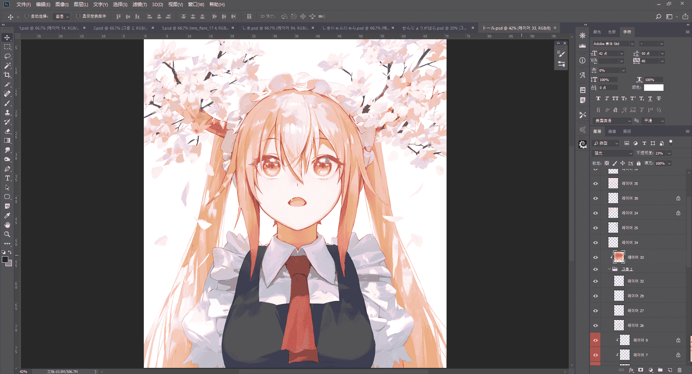Select the 레이어 25 layer thumbnail
The image size is (692, 374).
[x=613, y=228]
